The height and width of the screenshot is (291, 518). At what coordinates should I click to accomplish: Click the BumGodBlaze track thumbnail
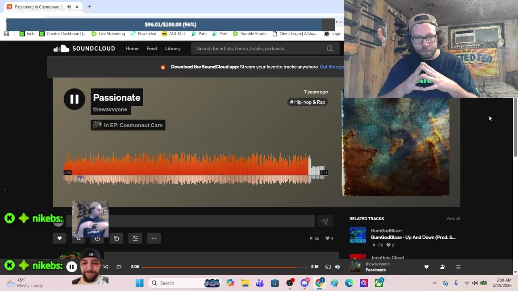(358, 235)
